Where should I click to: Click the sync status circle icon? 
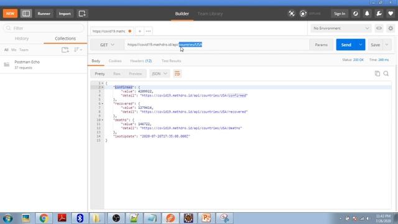(x=303, y=14)
